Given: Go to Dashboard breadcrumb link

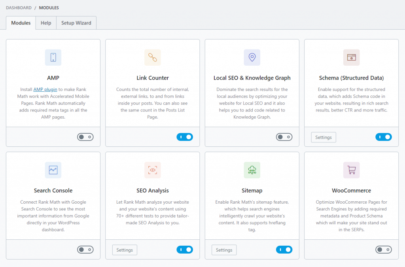Looking at the screenshot, I should coord(19,8).
